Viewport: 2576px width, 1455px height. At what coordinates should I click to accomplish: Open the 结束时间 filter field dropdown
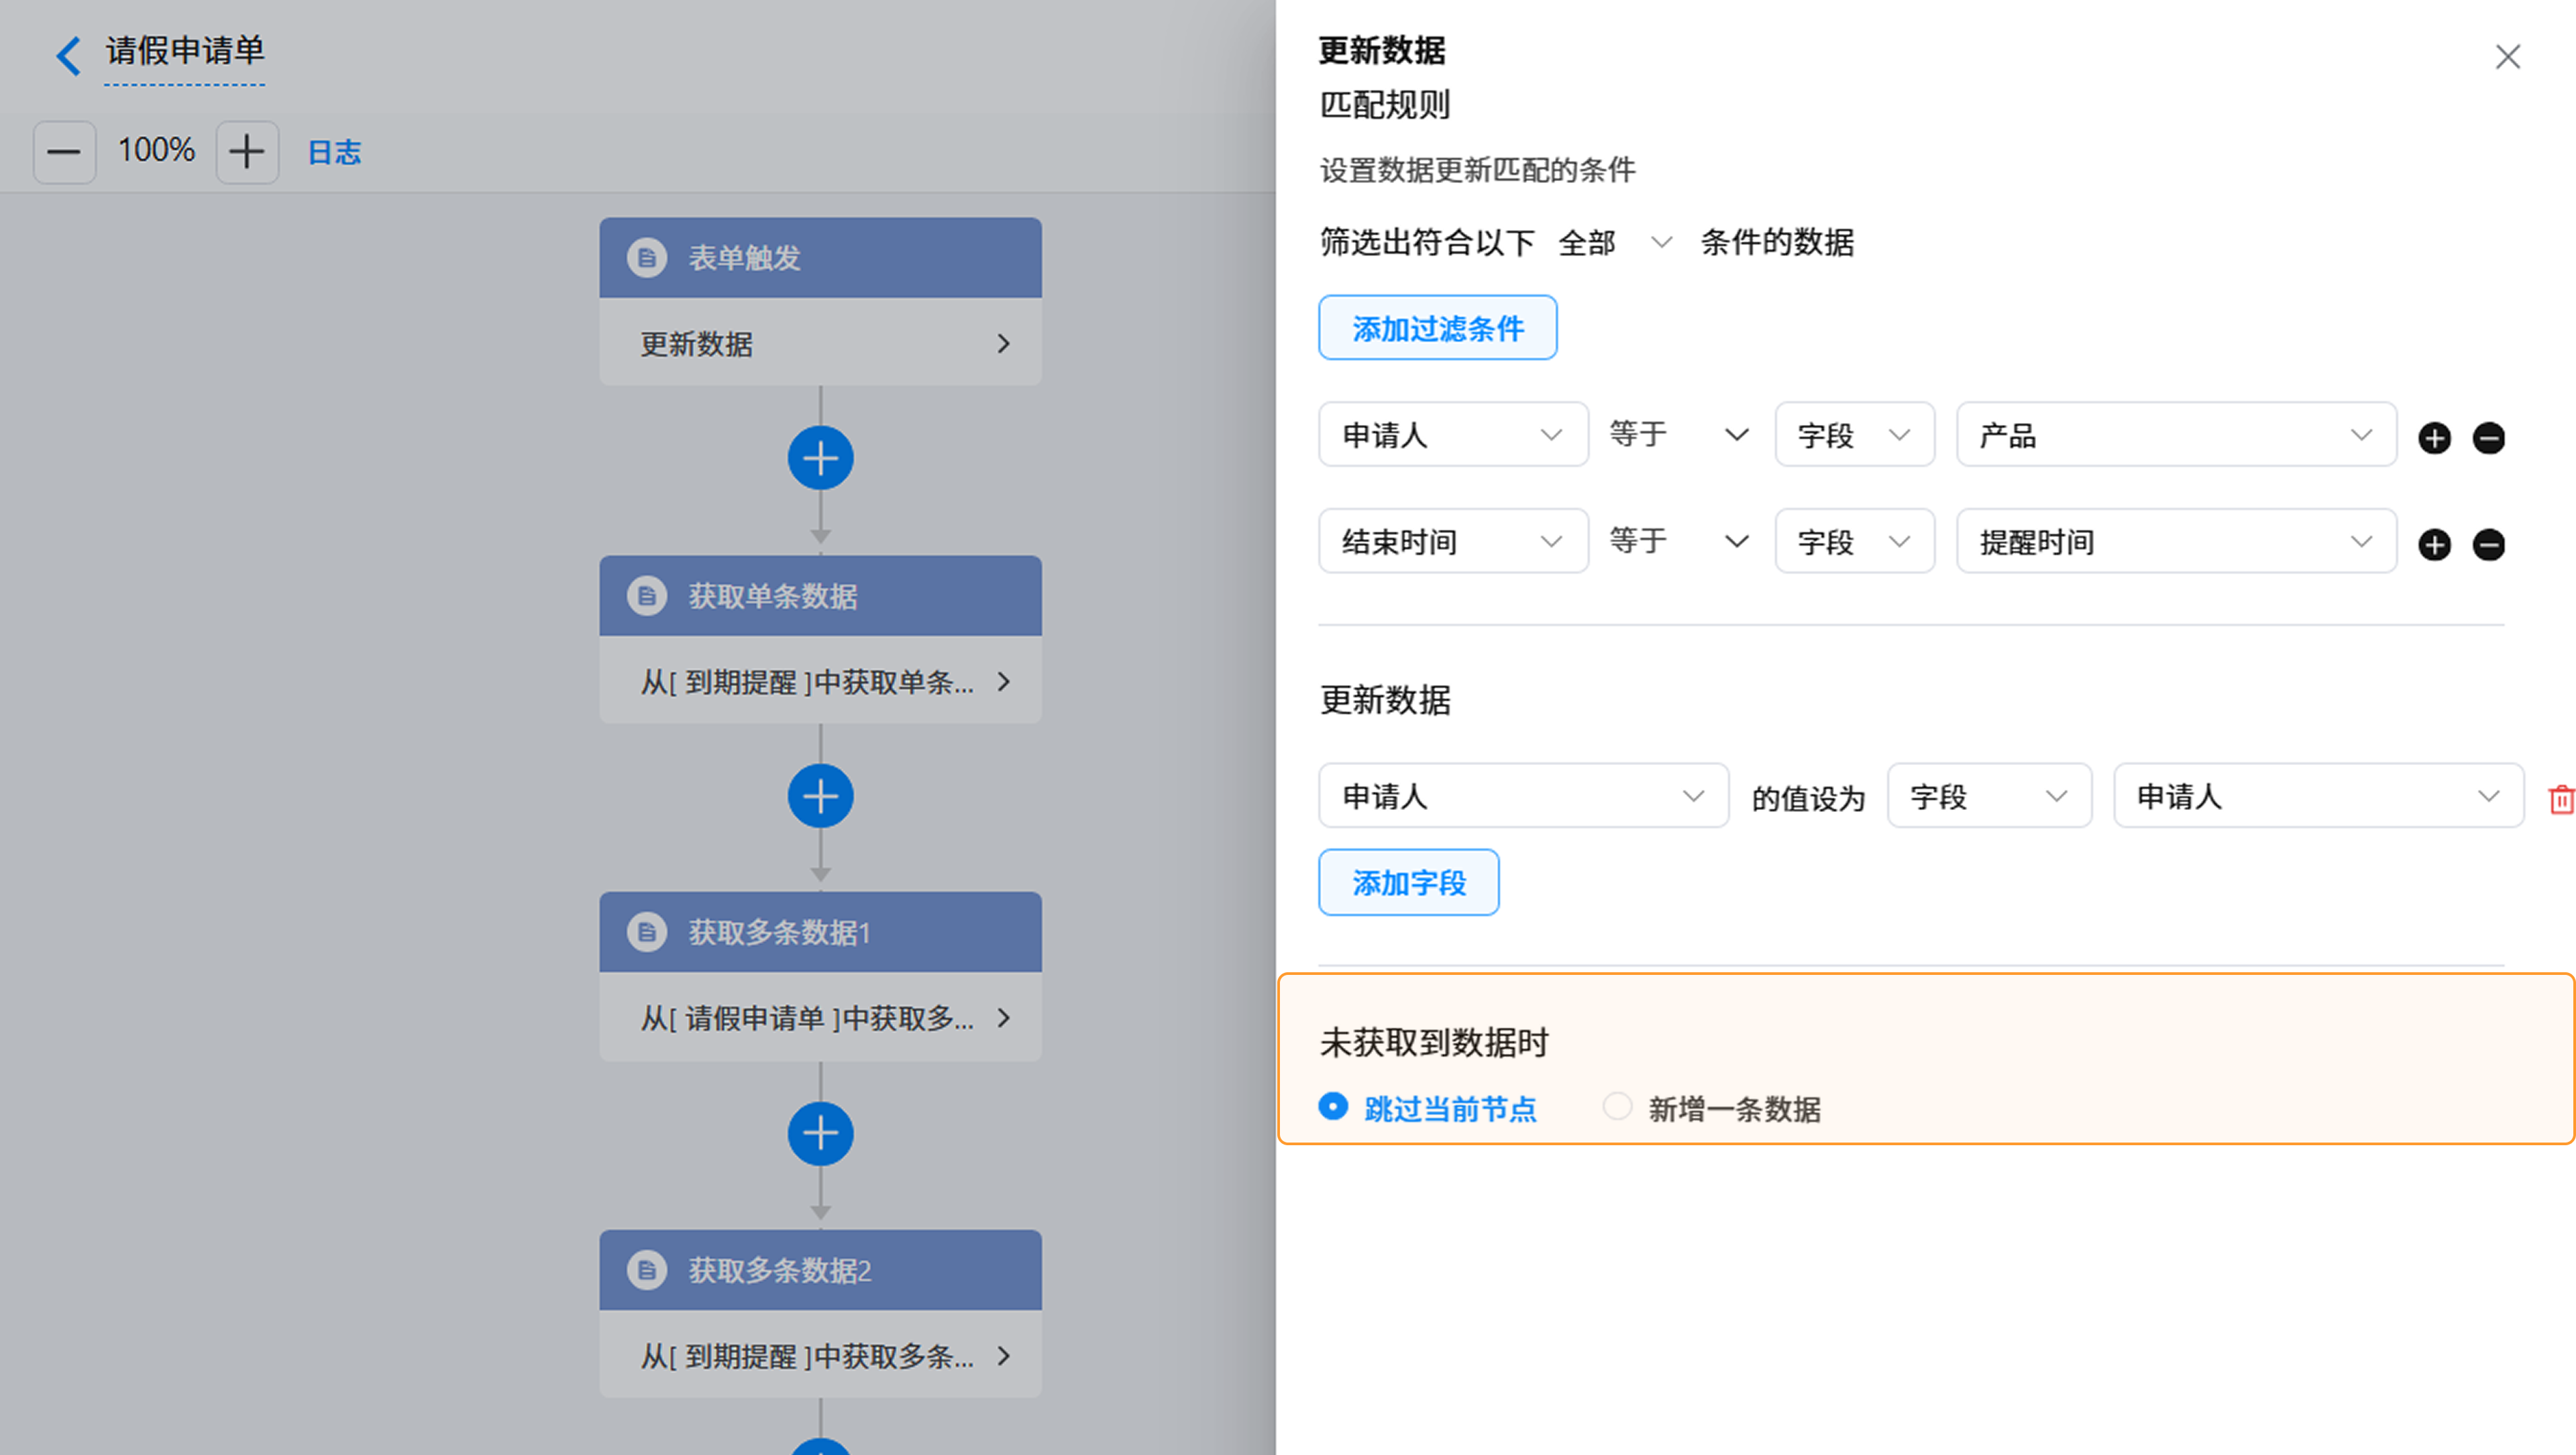coord(1453,542)
